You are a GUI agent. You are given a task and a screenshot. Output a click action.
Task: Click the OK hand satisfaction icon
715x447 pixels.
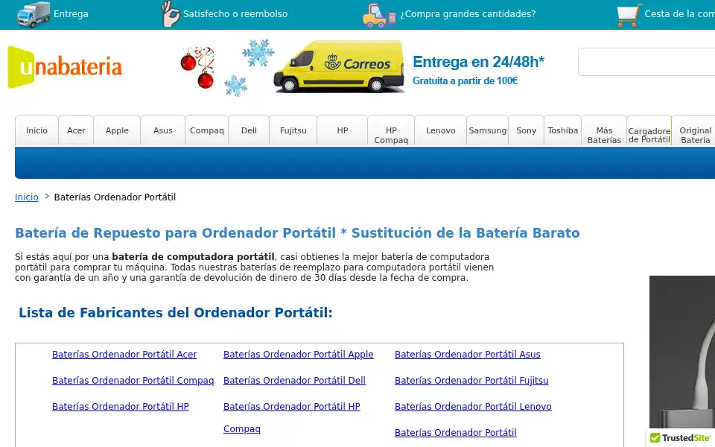(x=171, y=13)
